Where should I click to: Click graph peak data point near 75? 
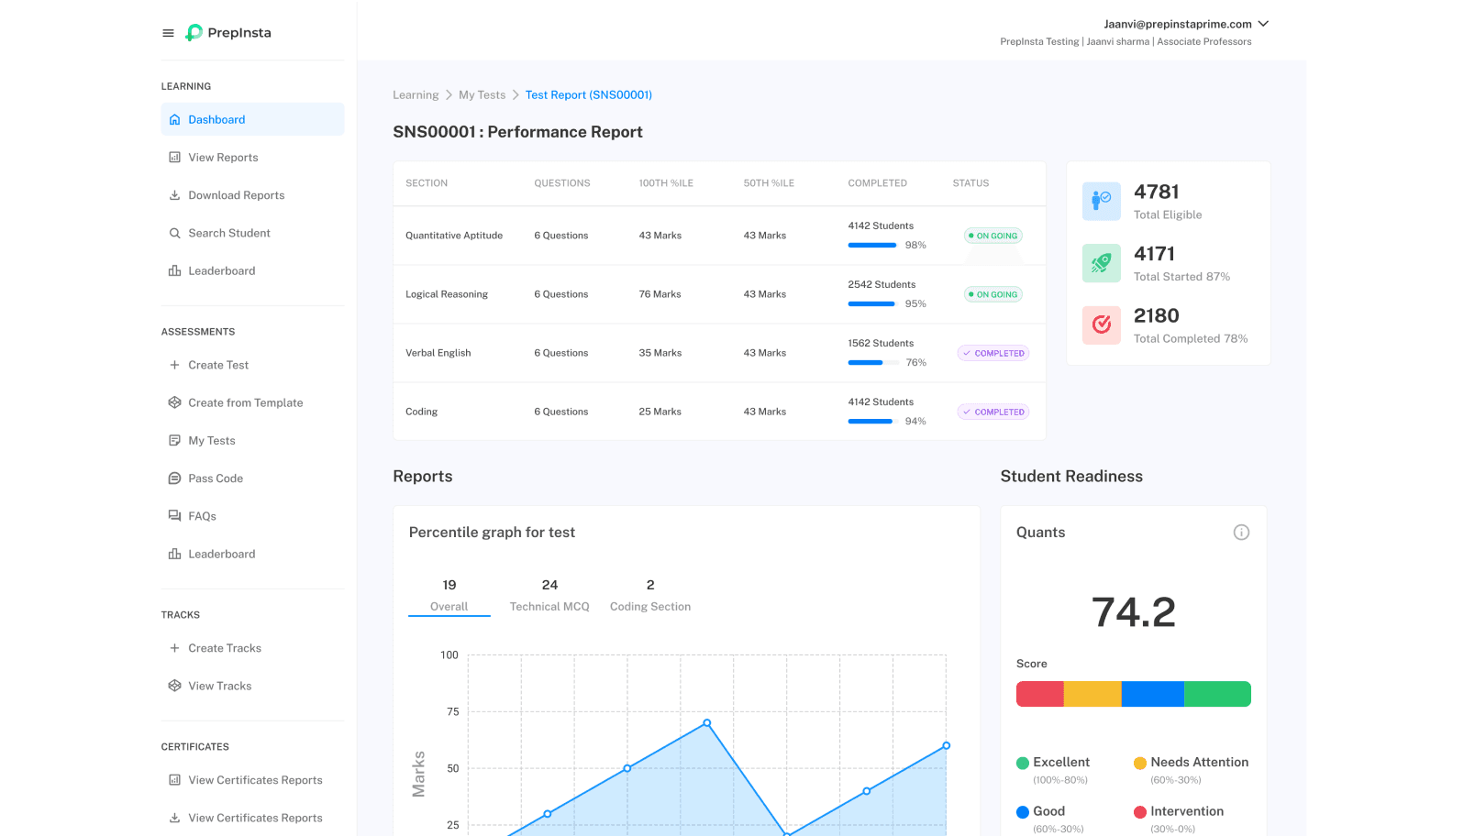pyautogui.click(x=706, y=723)
